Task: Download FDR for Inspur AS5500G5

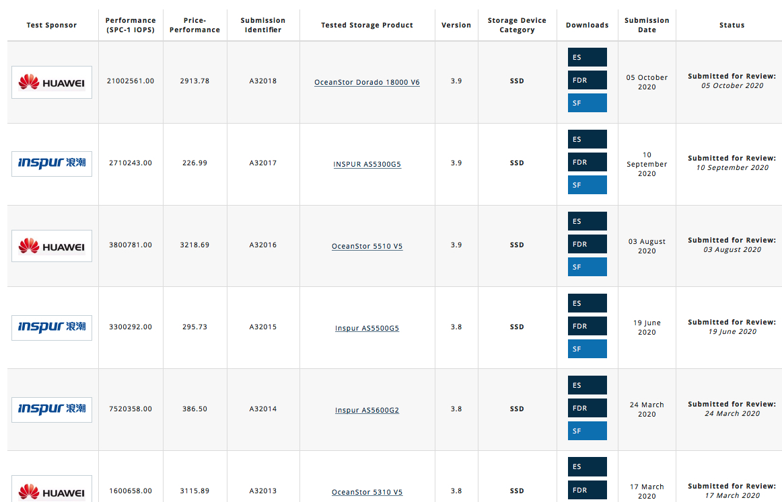Action: click(x=588, y=326)
